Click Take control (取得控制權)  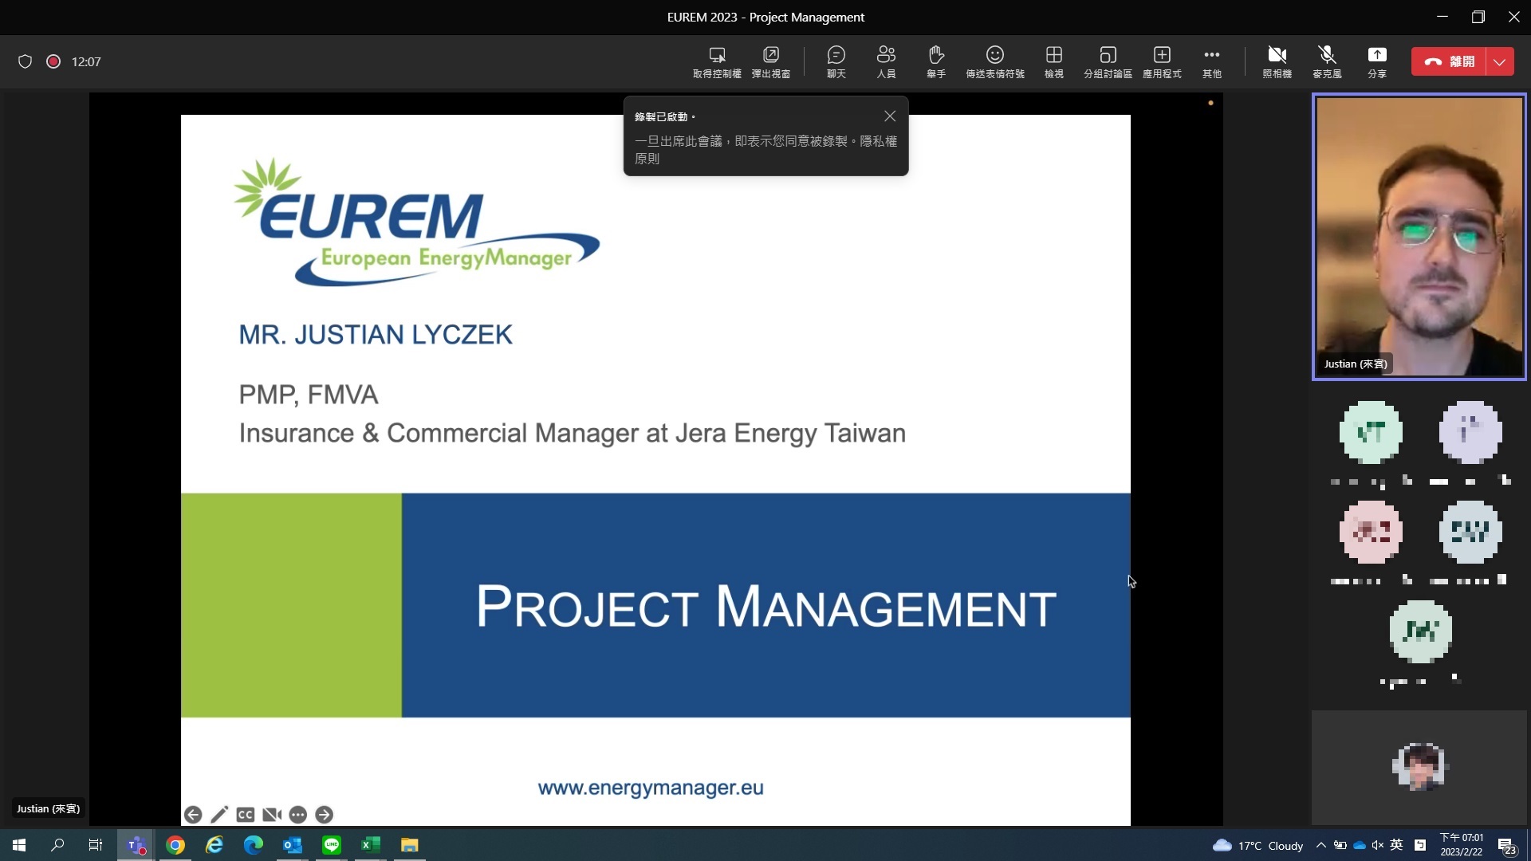[x=716, y=61]
